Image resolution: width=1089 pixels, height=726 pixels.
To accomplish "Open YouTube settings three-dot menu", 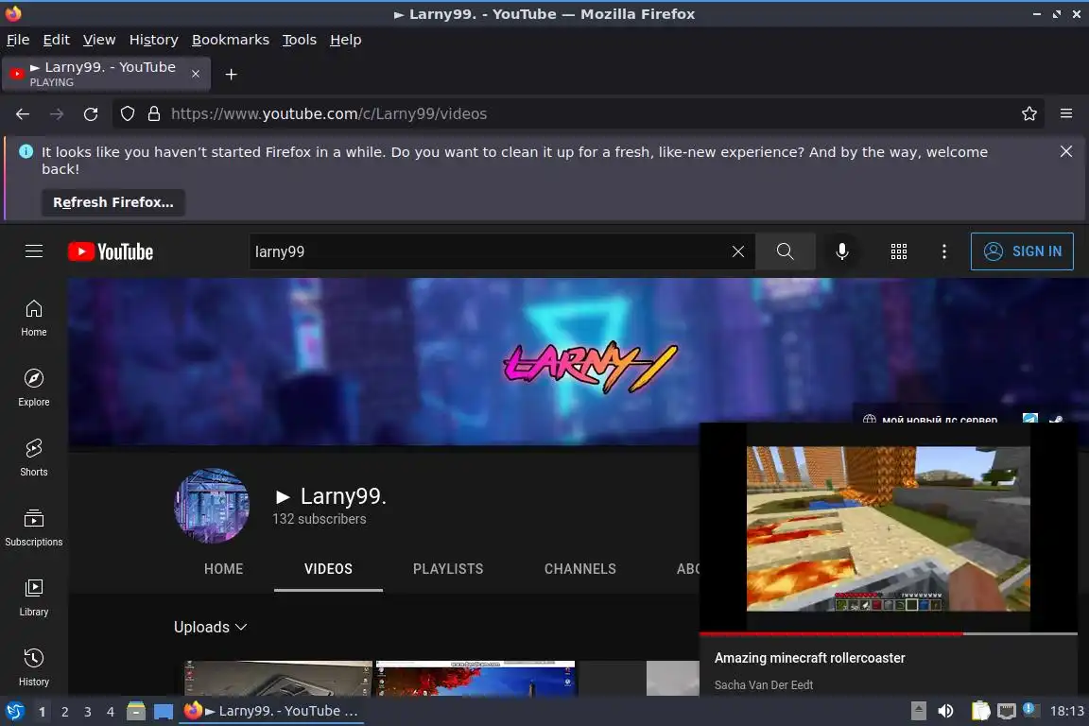I will coord(943,251).
